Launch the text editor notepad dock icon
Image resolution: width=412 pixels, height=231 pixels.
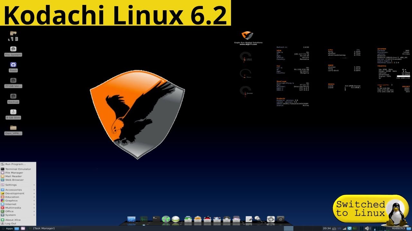coord(248,219)
